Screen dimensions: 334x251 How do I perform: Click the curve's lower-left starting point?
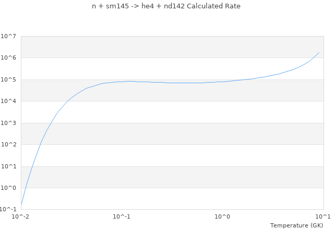click(21, 204)
